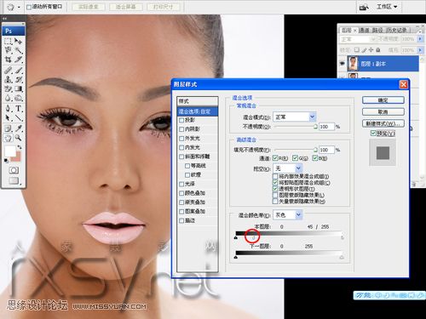Viewport: 426px width, 319px height.
Task: Open the 混合颜色带 blend-if dropdown
Action: pos(298,214)
